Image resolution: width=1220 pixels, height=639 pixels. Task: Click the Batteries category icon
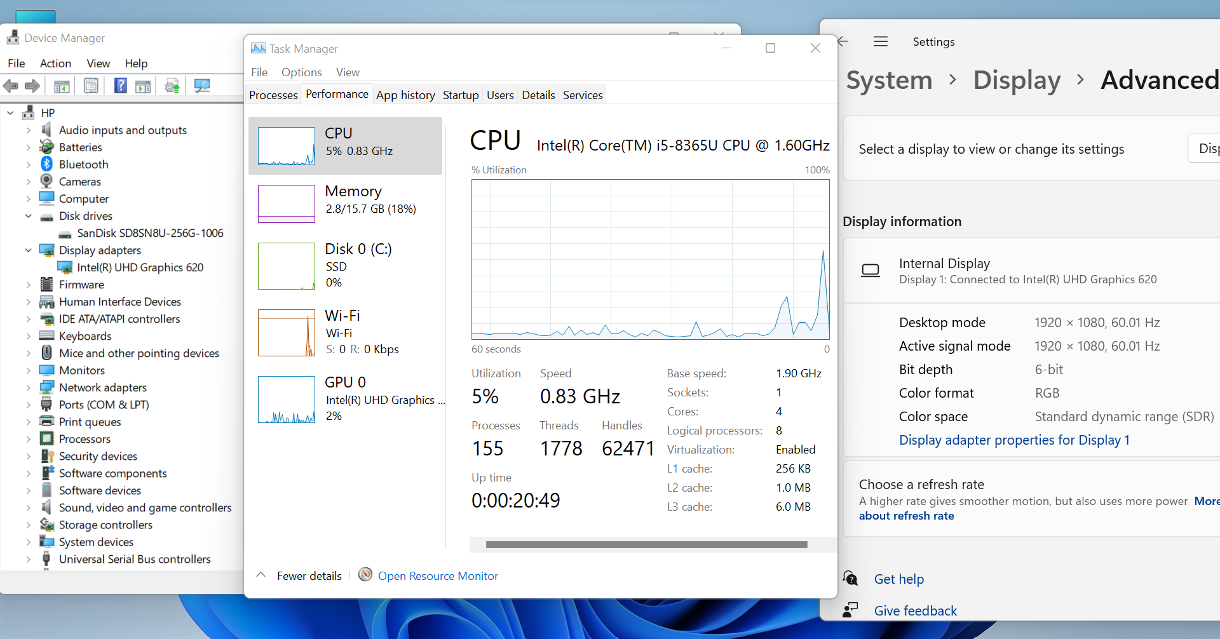point(46,147)
